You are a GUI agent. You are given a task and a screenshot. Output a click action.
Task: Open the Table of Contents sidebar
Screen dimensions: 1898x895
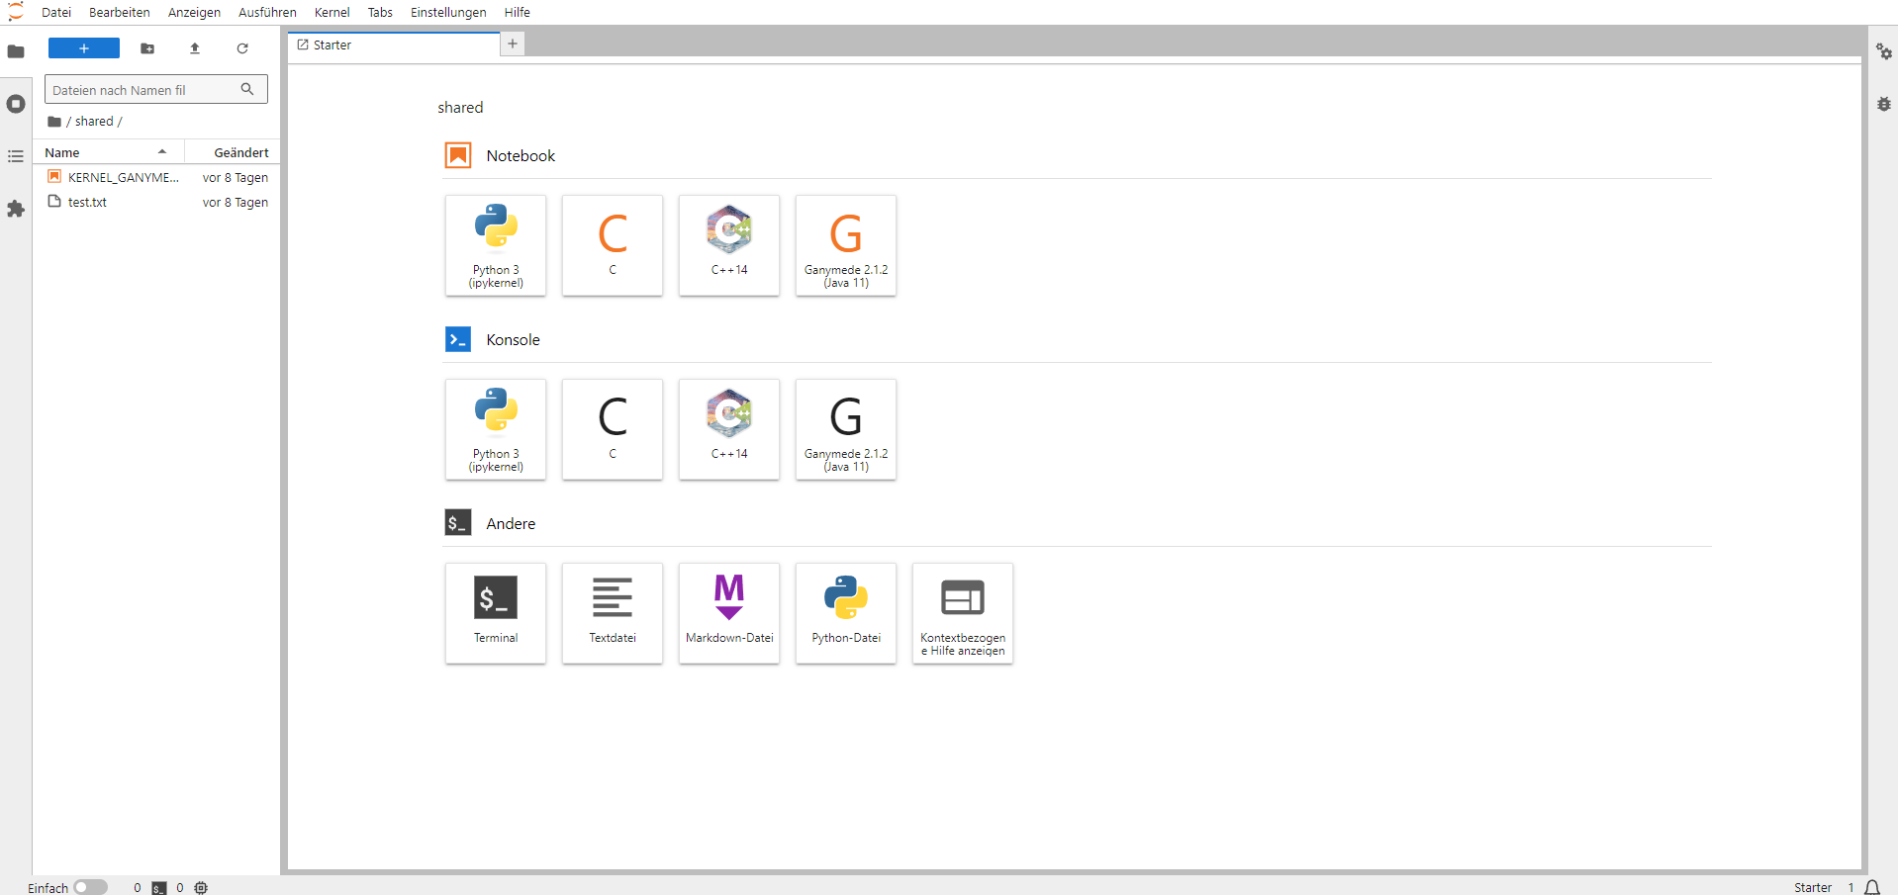(x=16, y=156)
